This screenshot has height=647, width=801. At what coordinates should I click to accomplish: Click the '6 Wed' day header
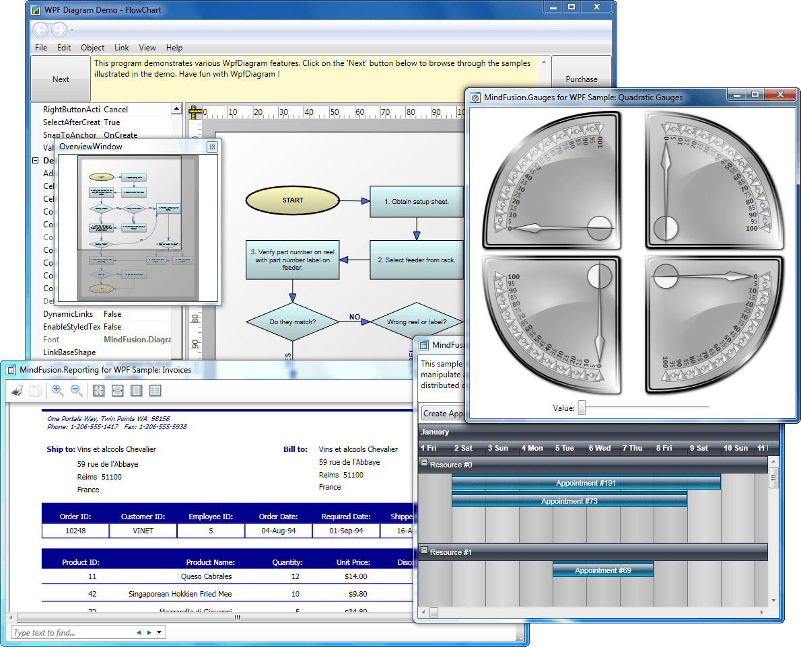tap(599, 448)
